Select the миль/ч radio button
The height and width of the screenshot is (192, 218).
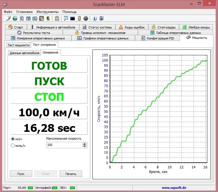[13, 145]
